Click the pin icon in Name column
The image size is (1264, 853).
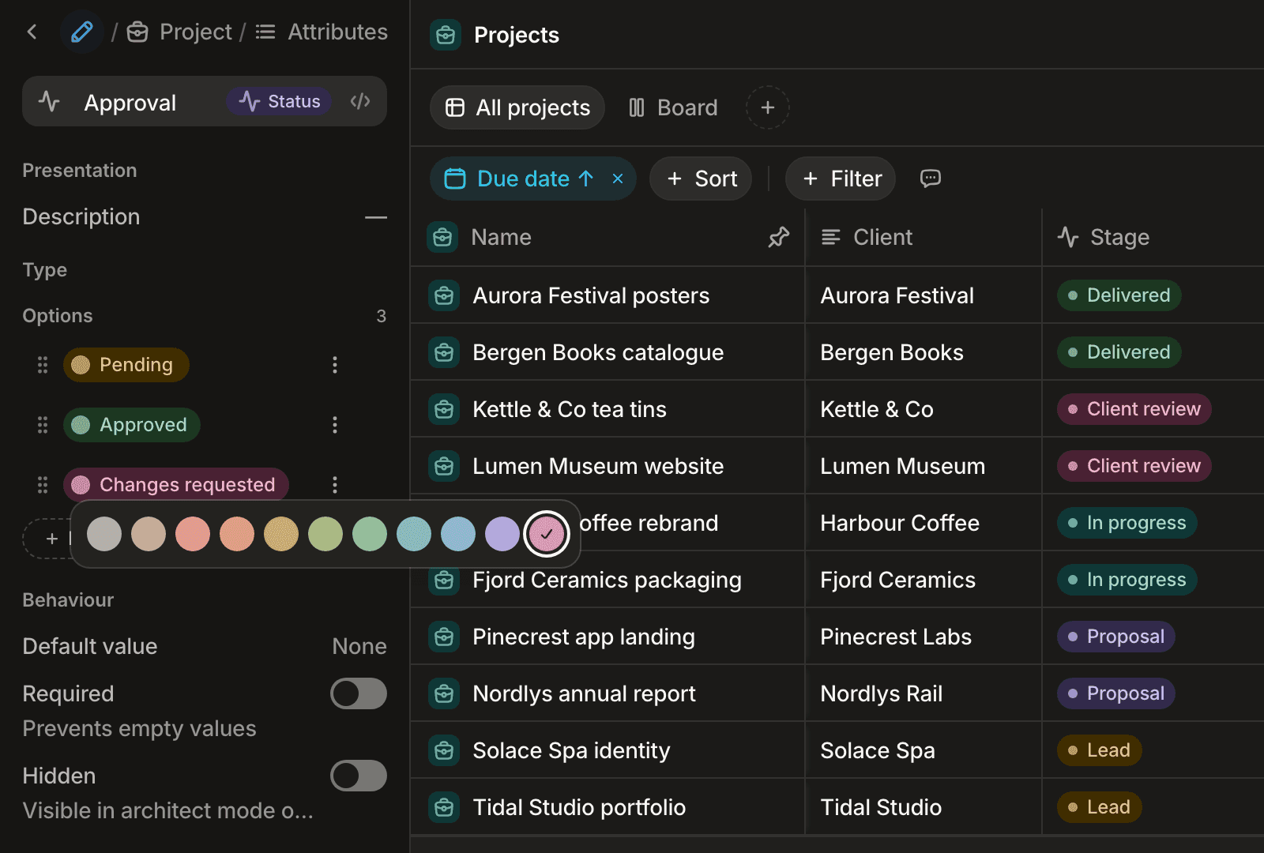click(779, 237)
